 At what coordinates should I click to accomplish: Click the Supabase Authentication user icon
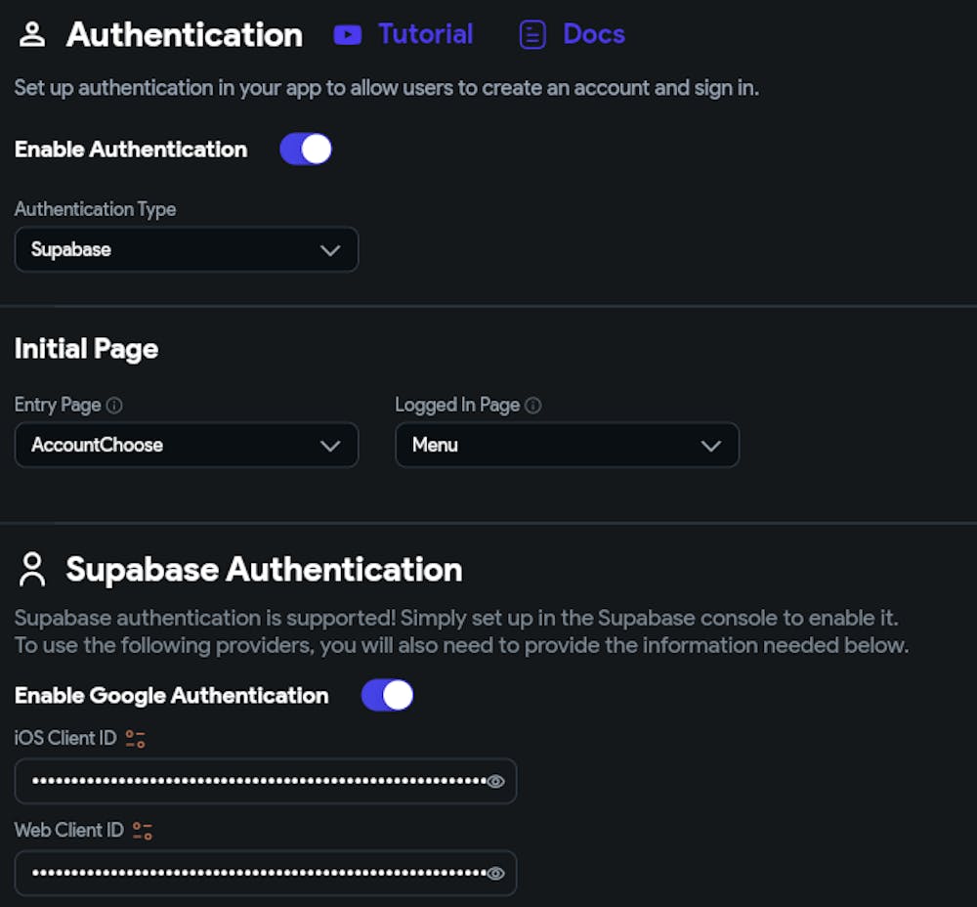click(33, 569)
